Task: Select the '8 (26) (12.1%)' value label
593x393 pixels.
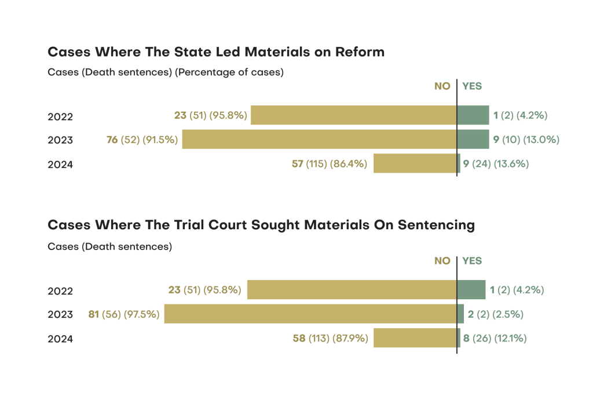Action: tap(495, 339)
